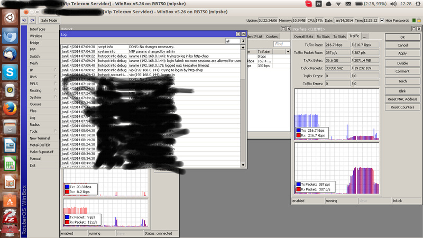Open the Wi-Fi network indicator

[x=338, y=4]
